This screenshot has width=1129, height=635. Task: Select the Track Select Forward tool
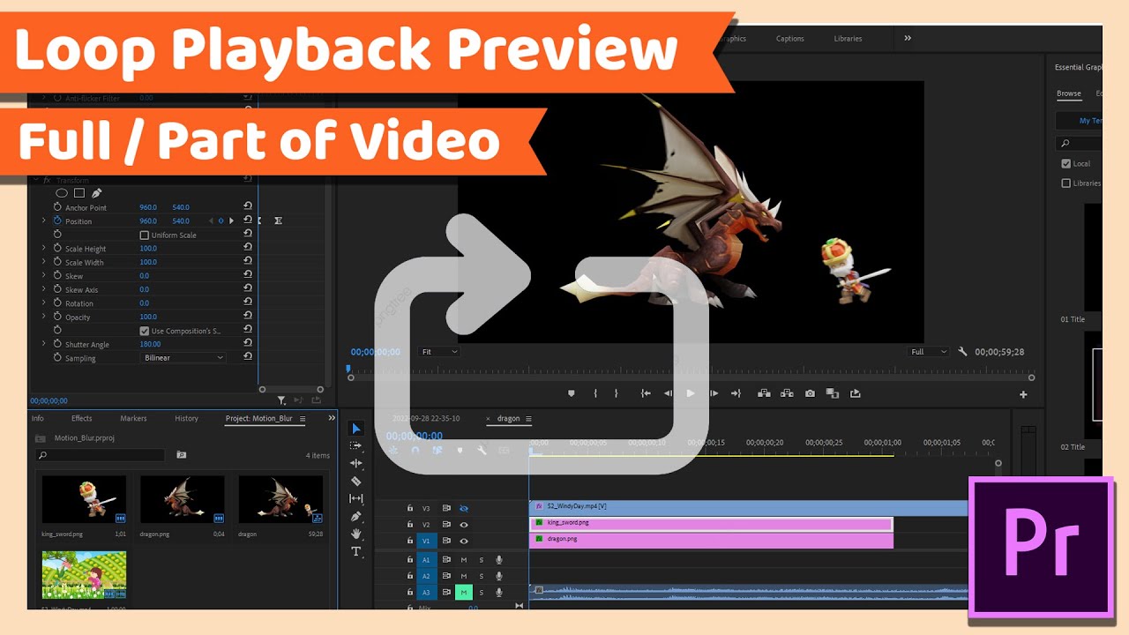[x=356, y=446]
